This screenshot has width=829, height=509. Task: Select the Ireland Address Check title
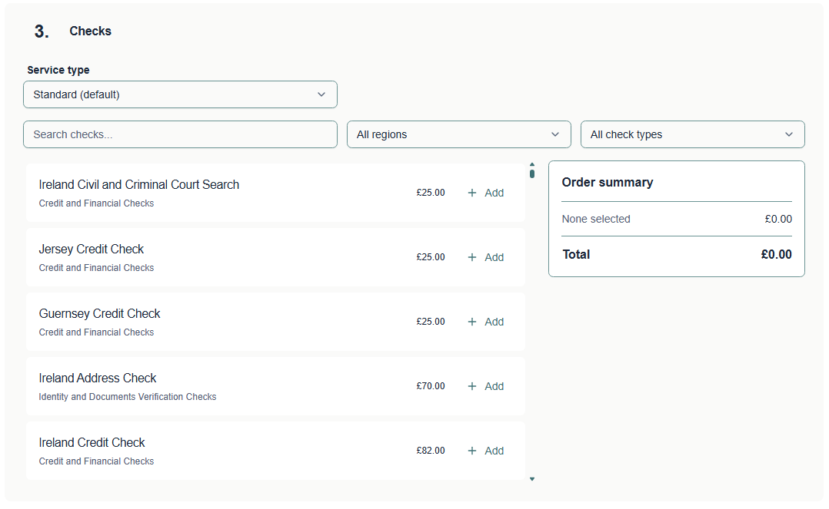(97, 378)
